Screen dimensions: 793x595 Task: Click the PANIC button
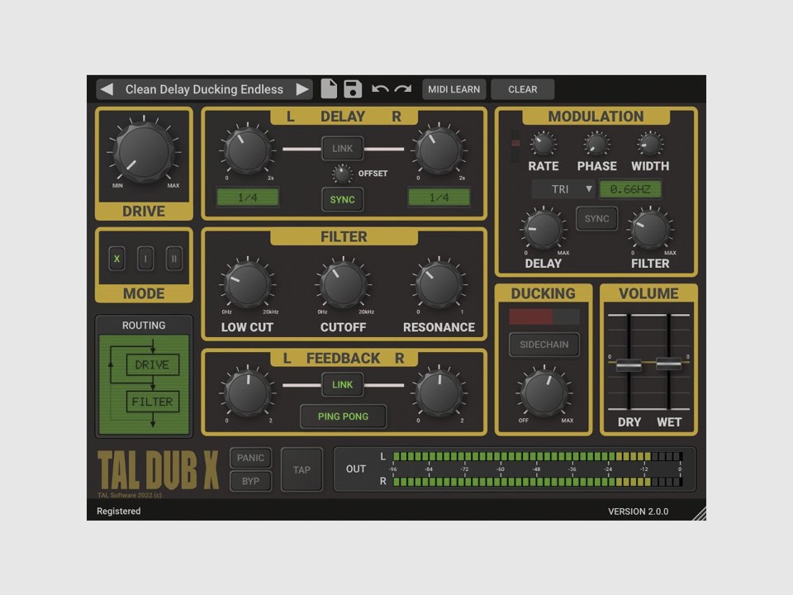click(x=251, y=458)
